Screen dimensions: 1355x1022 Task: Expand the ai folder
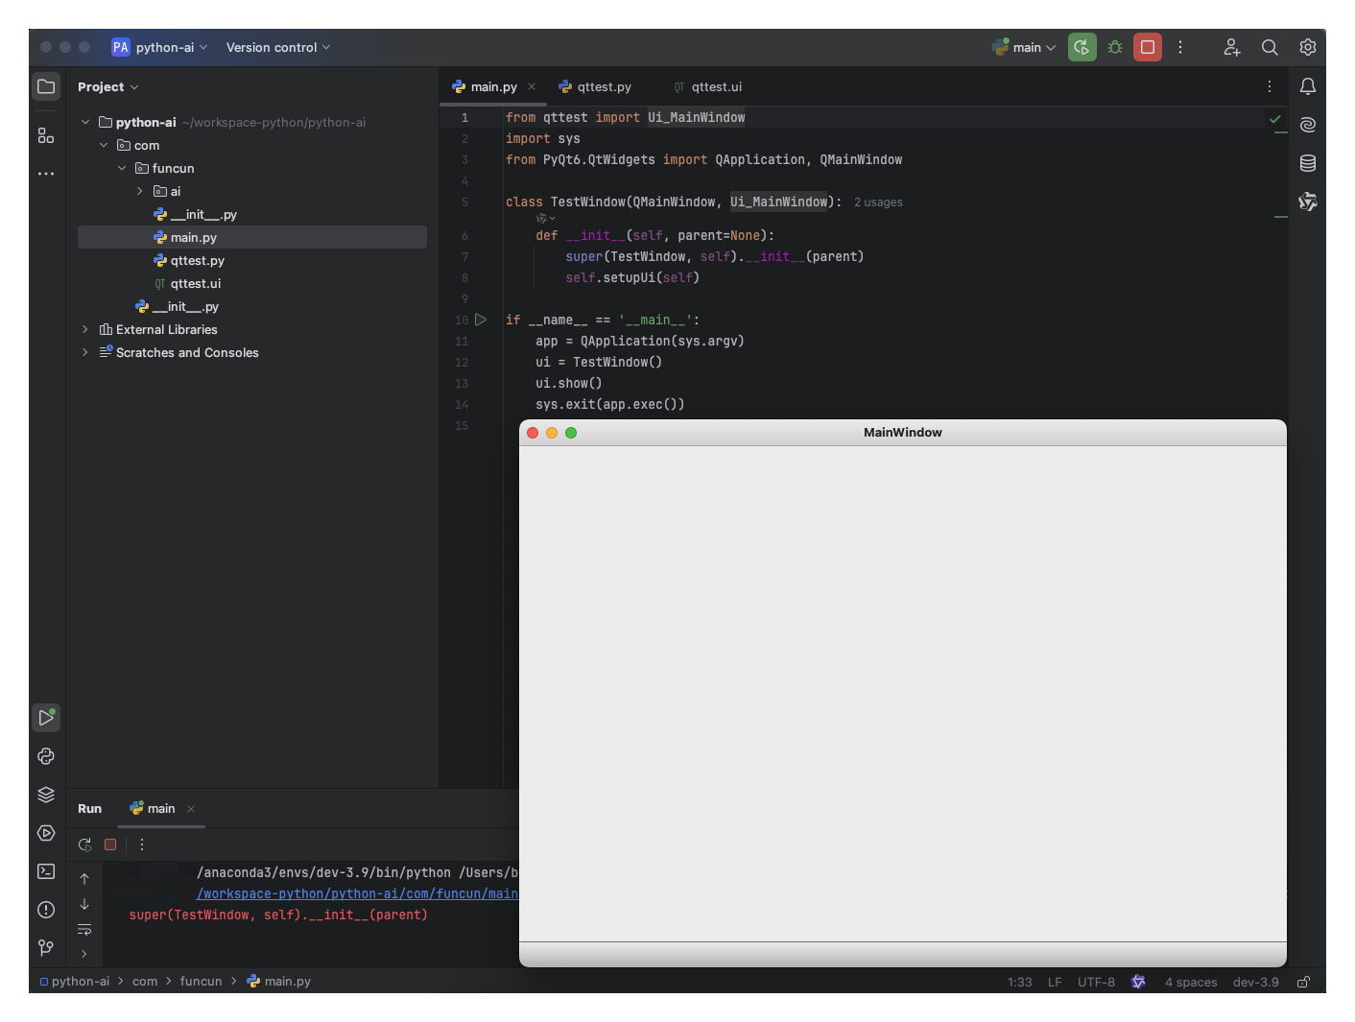click(140, 191)
